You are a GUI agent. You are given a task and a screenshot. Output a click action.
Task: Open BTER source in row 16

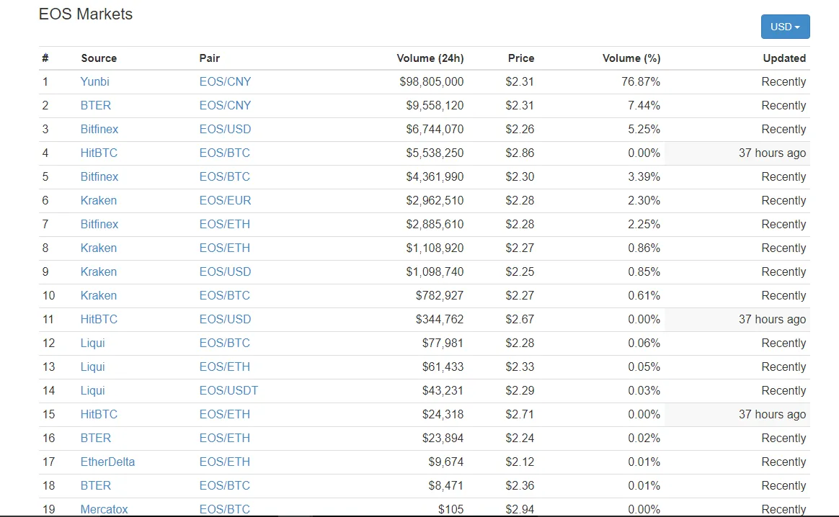tap(96, 439)
